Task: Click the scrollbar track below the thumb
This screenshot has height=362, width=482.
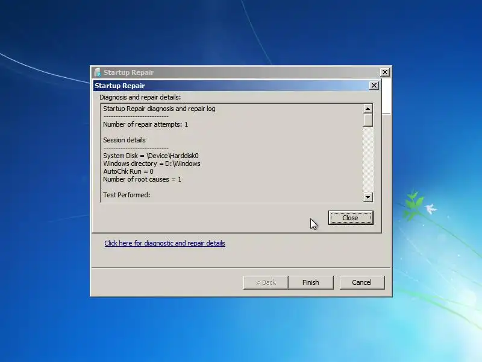Action: point(368,159)
